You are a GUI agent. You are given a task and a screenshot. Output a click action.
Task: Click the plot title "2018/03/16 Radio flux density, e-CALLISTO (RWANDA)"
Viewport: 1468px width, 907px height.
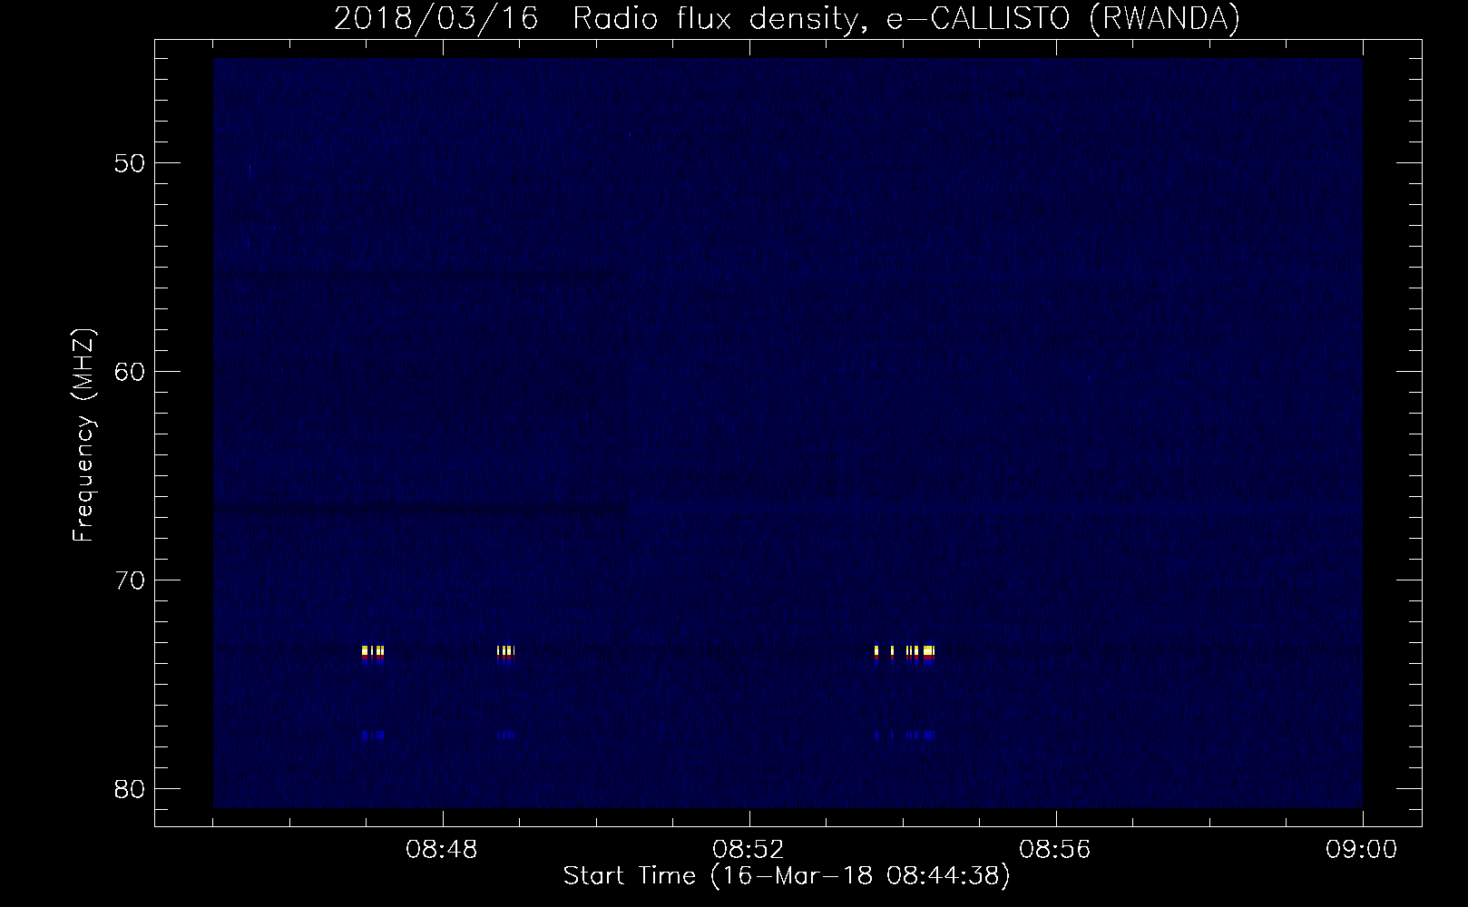tap(787, 17)
